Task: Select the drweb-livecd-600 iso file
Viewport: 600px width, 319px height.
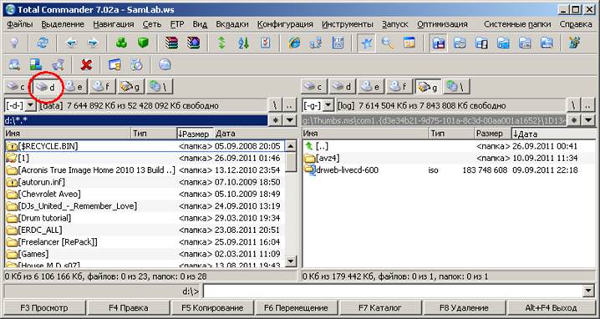Action: pos(450,170)
